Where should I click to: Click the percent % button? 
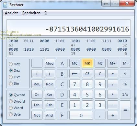pos(125,84)
